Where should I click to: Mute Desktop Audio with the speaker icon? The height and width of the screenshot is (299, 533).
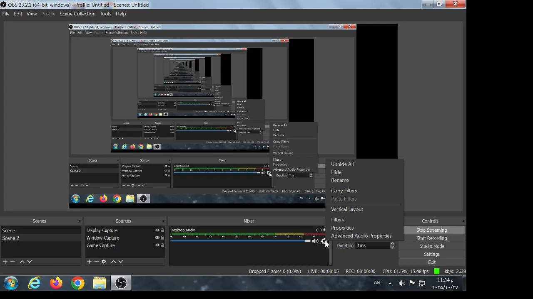pos(315,241)
